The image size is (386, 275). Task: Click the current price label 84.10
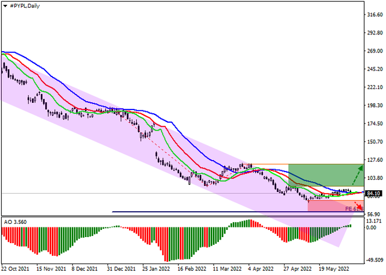(373, 193)
